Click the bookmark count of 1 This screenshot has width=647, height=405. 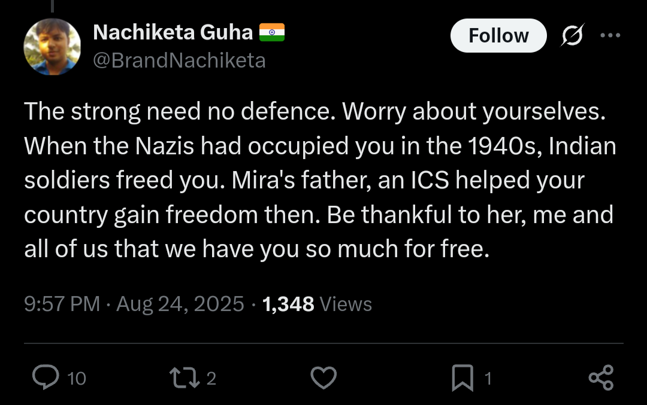point(488,378)
